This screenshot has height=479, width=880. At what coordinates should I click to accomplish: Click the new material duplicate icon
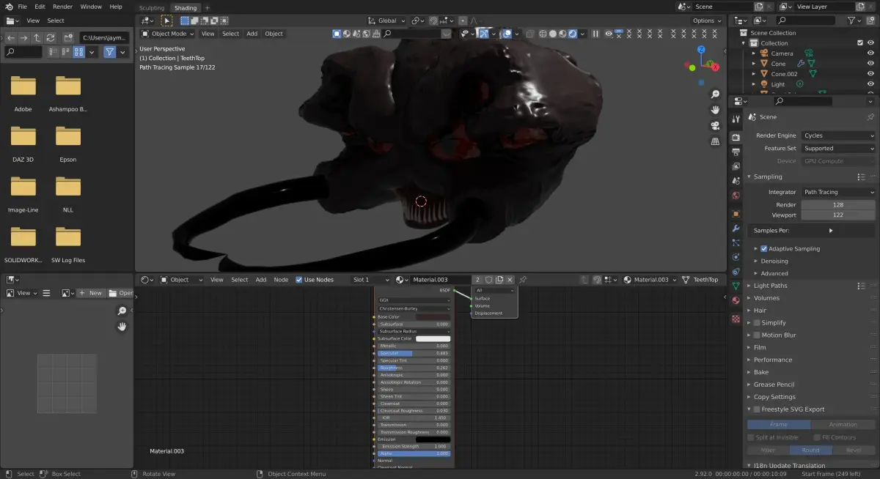point(499,280)
